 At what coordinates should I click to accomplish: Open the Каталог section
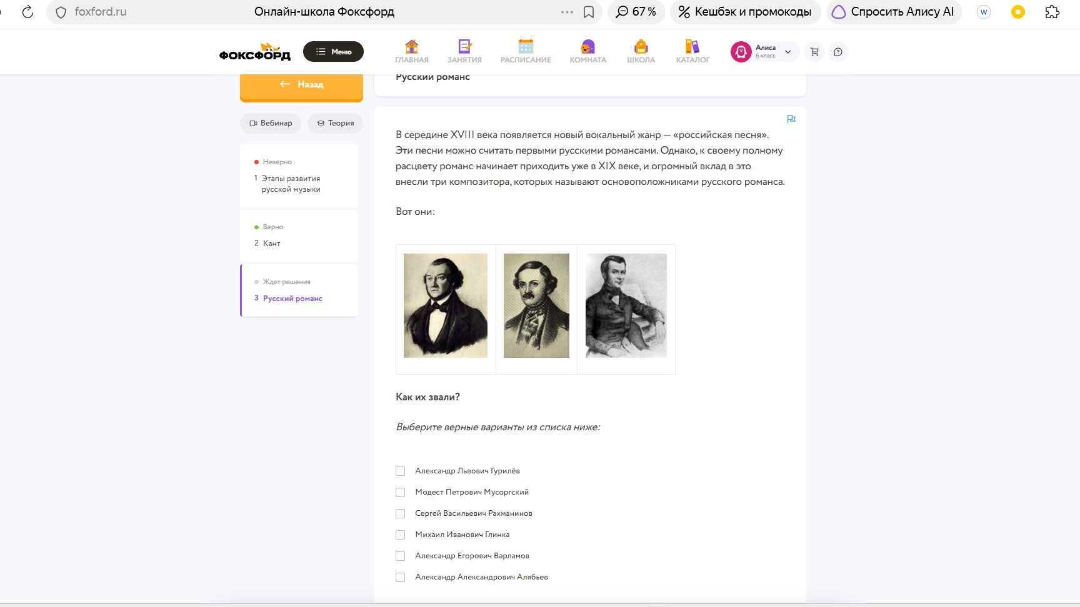click(x=692, y=52)
